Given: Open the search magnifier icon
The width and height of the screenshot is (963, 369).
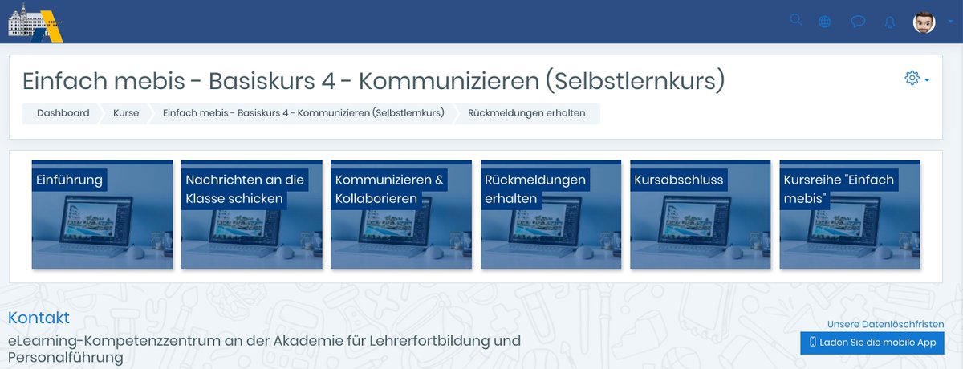Looking at the screenshot, I should (x=796, y=20).
